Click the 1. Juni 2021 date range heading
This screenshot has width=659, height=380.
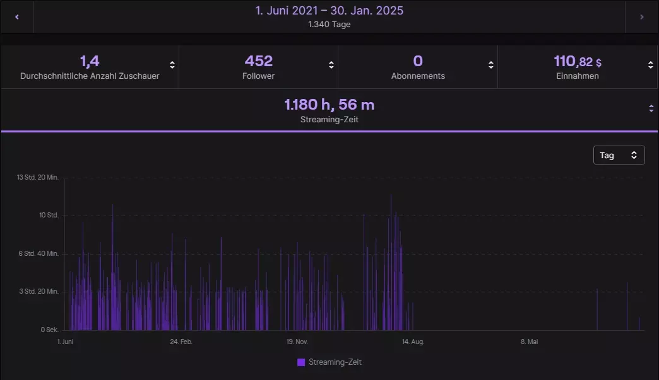tap(329, 11)
